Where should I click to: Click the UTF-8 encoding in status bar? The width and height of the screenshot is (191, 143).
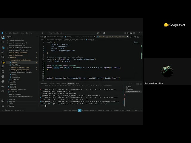pyautogui.click(x=107, y=111)
